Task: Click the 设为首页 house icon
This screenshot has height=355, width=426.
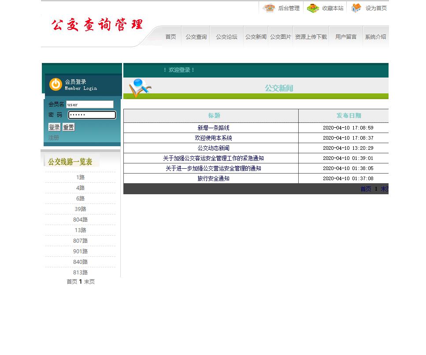Action: (x=356, y=8)
